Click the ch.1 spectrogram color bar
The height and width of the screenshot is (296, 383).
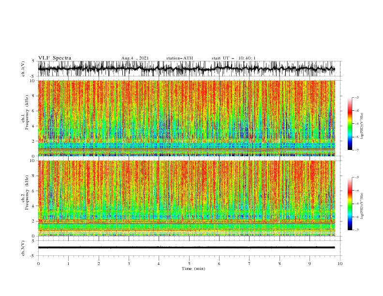coord(350,124)
